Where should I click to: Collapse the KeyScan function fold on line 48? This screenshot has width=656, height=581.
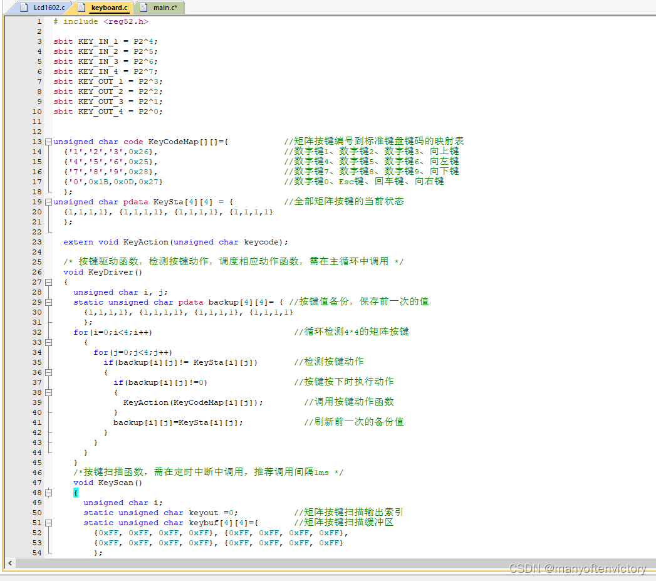pyautogui.click(x=48, y=493)
